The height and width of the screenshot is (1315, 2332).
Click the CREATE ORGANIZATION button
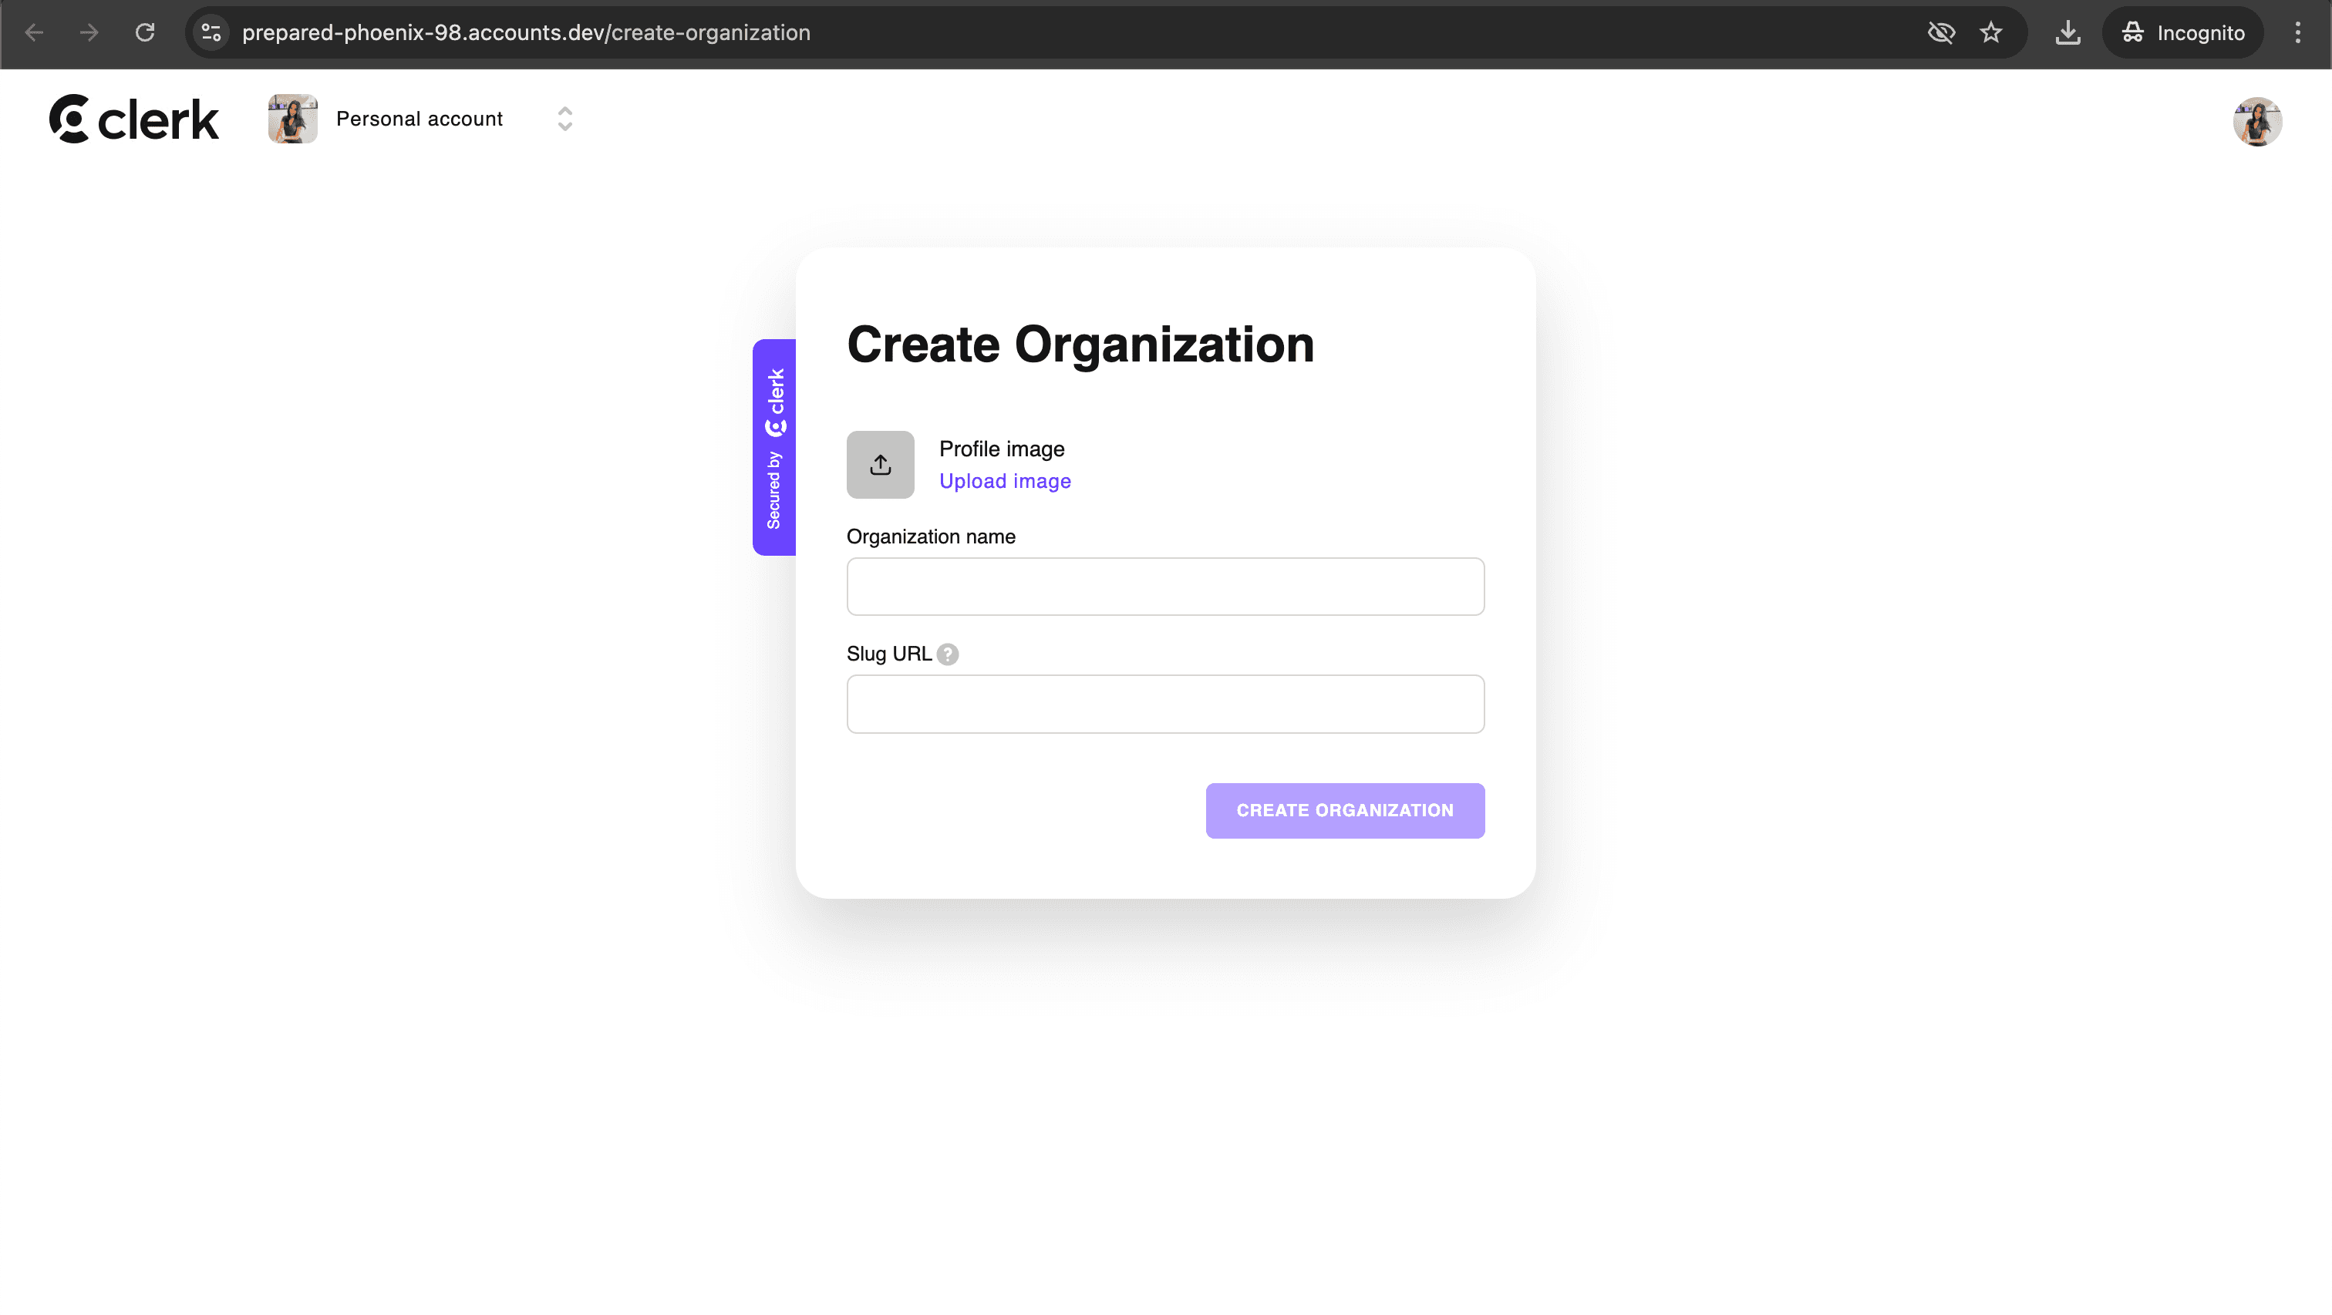[1346, 809]
